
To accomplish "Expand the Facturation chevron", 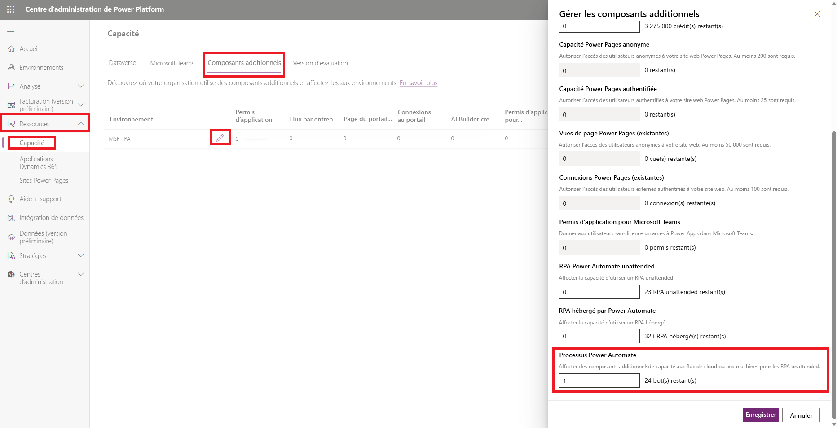I will (81, 105).
